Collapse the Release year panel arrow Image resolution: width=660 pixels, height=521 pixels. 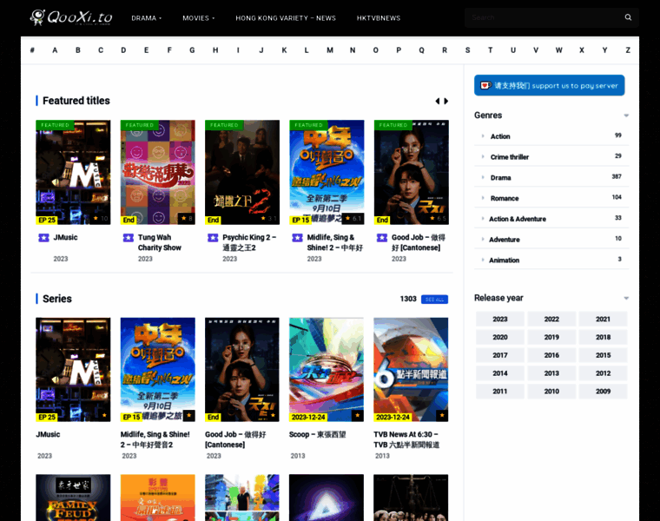[626, 298]
